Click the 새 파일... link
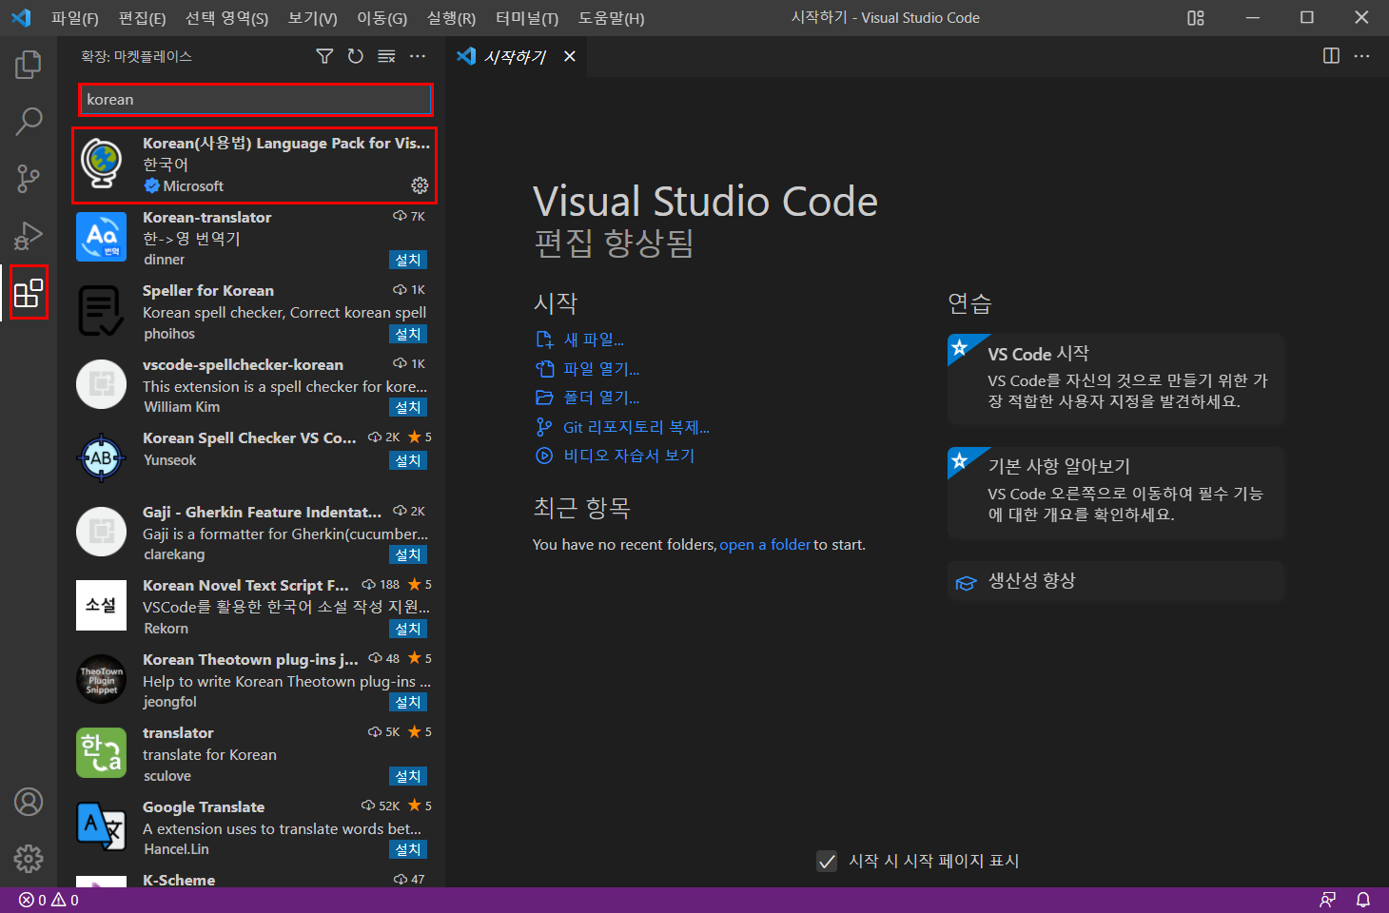This screenshot has width=1389, height=913. pyautogui.click(x=594, y=340)
